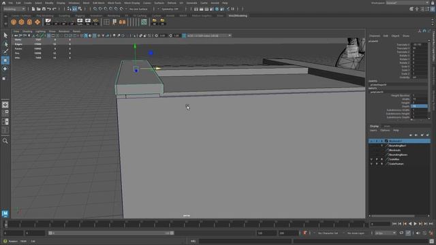Play the animation backward
Screen dimensions: 436x245
pos(410,224)
